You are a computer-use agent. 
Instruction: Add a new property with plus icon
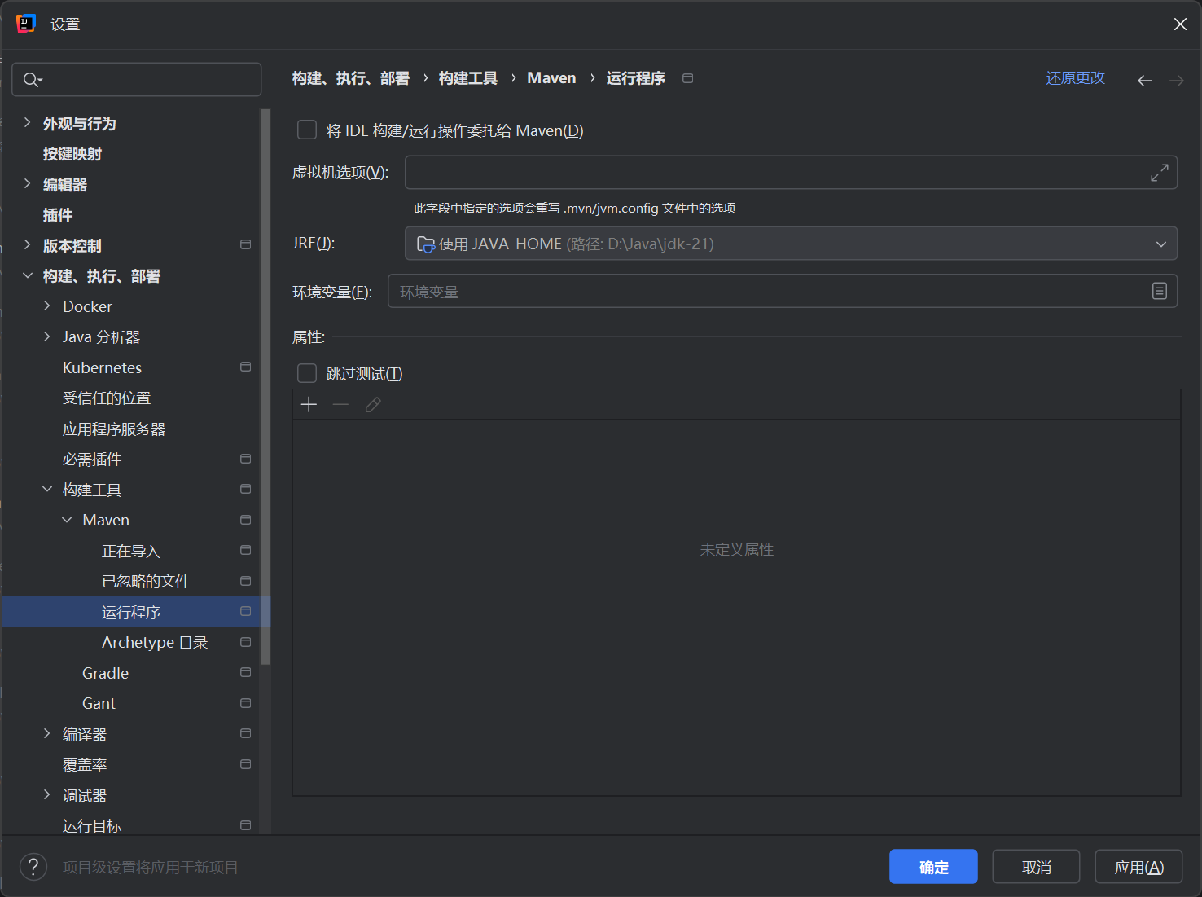309,405
